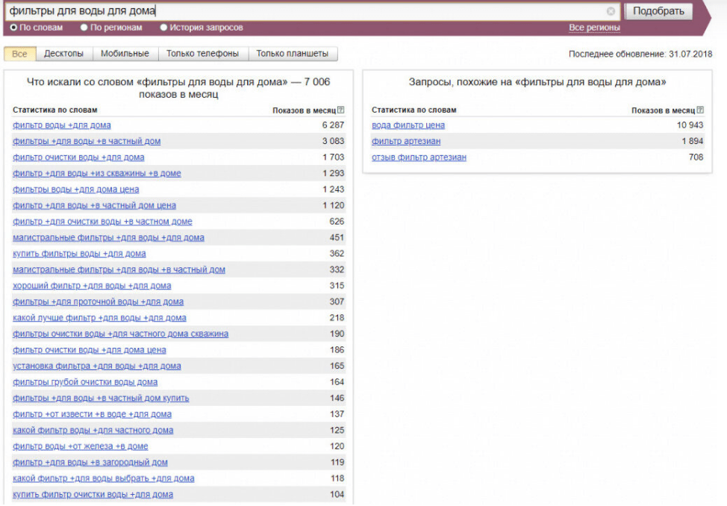Screen dimensions: 727x506
Task: Open the "отзыв фильтр артезиан" link
Action: (x=419, y=157)
